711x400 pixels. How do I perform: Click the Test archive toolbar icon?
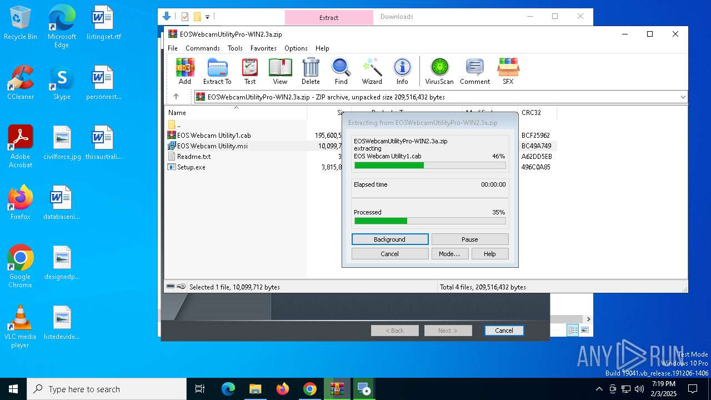click(x=250, y=71)
